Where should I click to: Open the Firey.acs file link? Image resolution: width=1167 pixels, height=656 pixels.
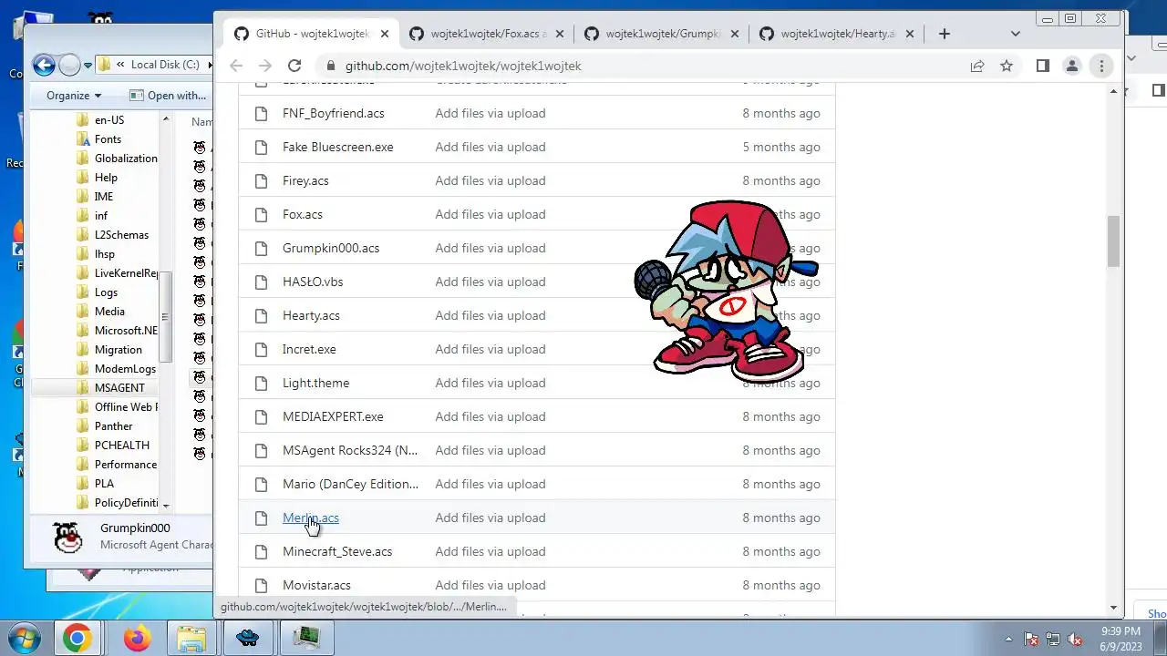[x=305, y=180]
